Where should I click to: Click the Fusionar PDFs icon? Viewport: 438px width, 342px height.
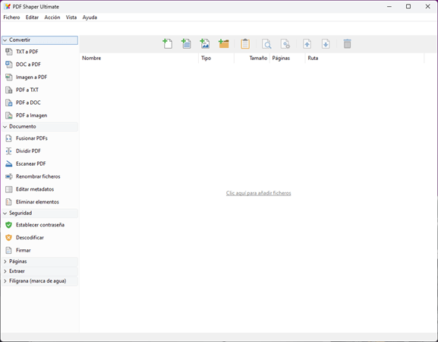click(x=9, y=138)
